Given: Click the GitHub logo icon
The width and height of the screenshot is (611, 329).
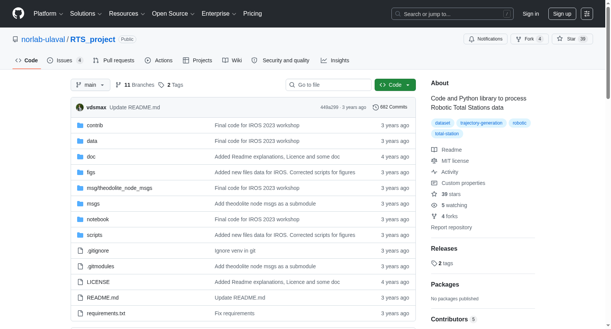Looking at the screenshot, I should [x=18, y=13].
